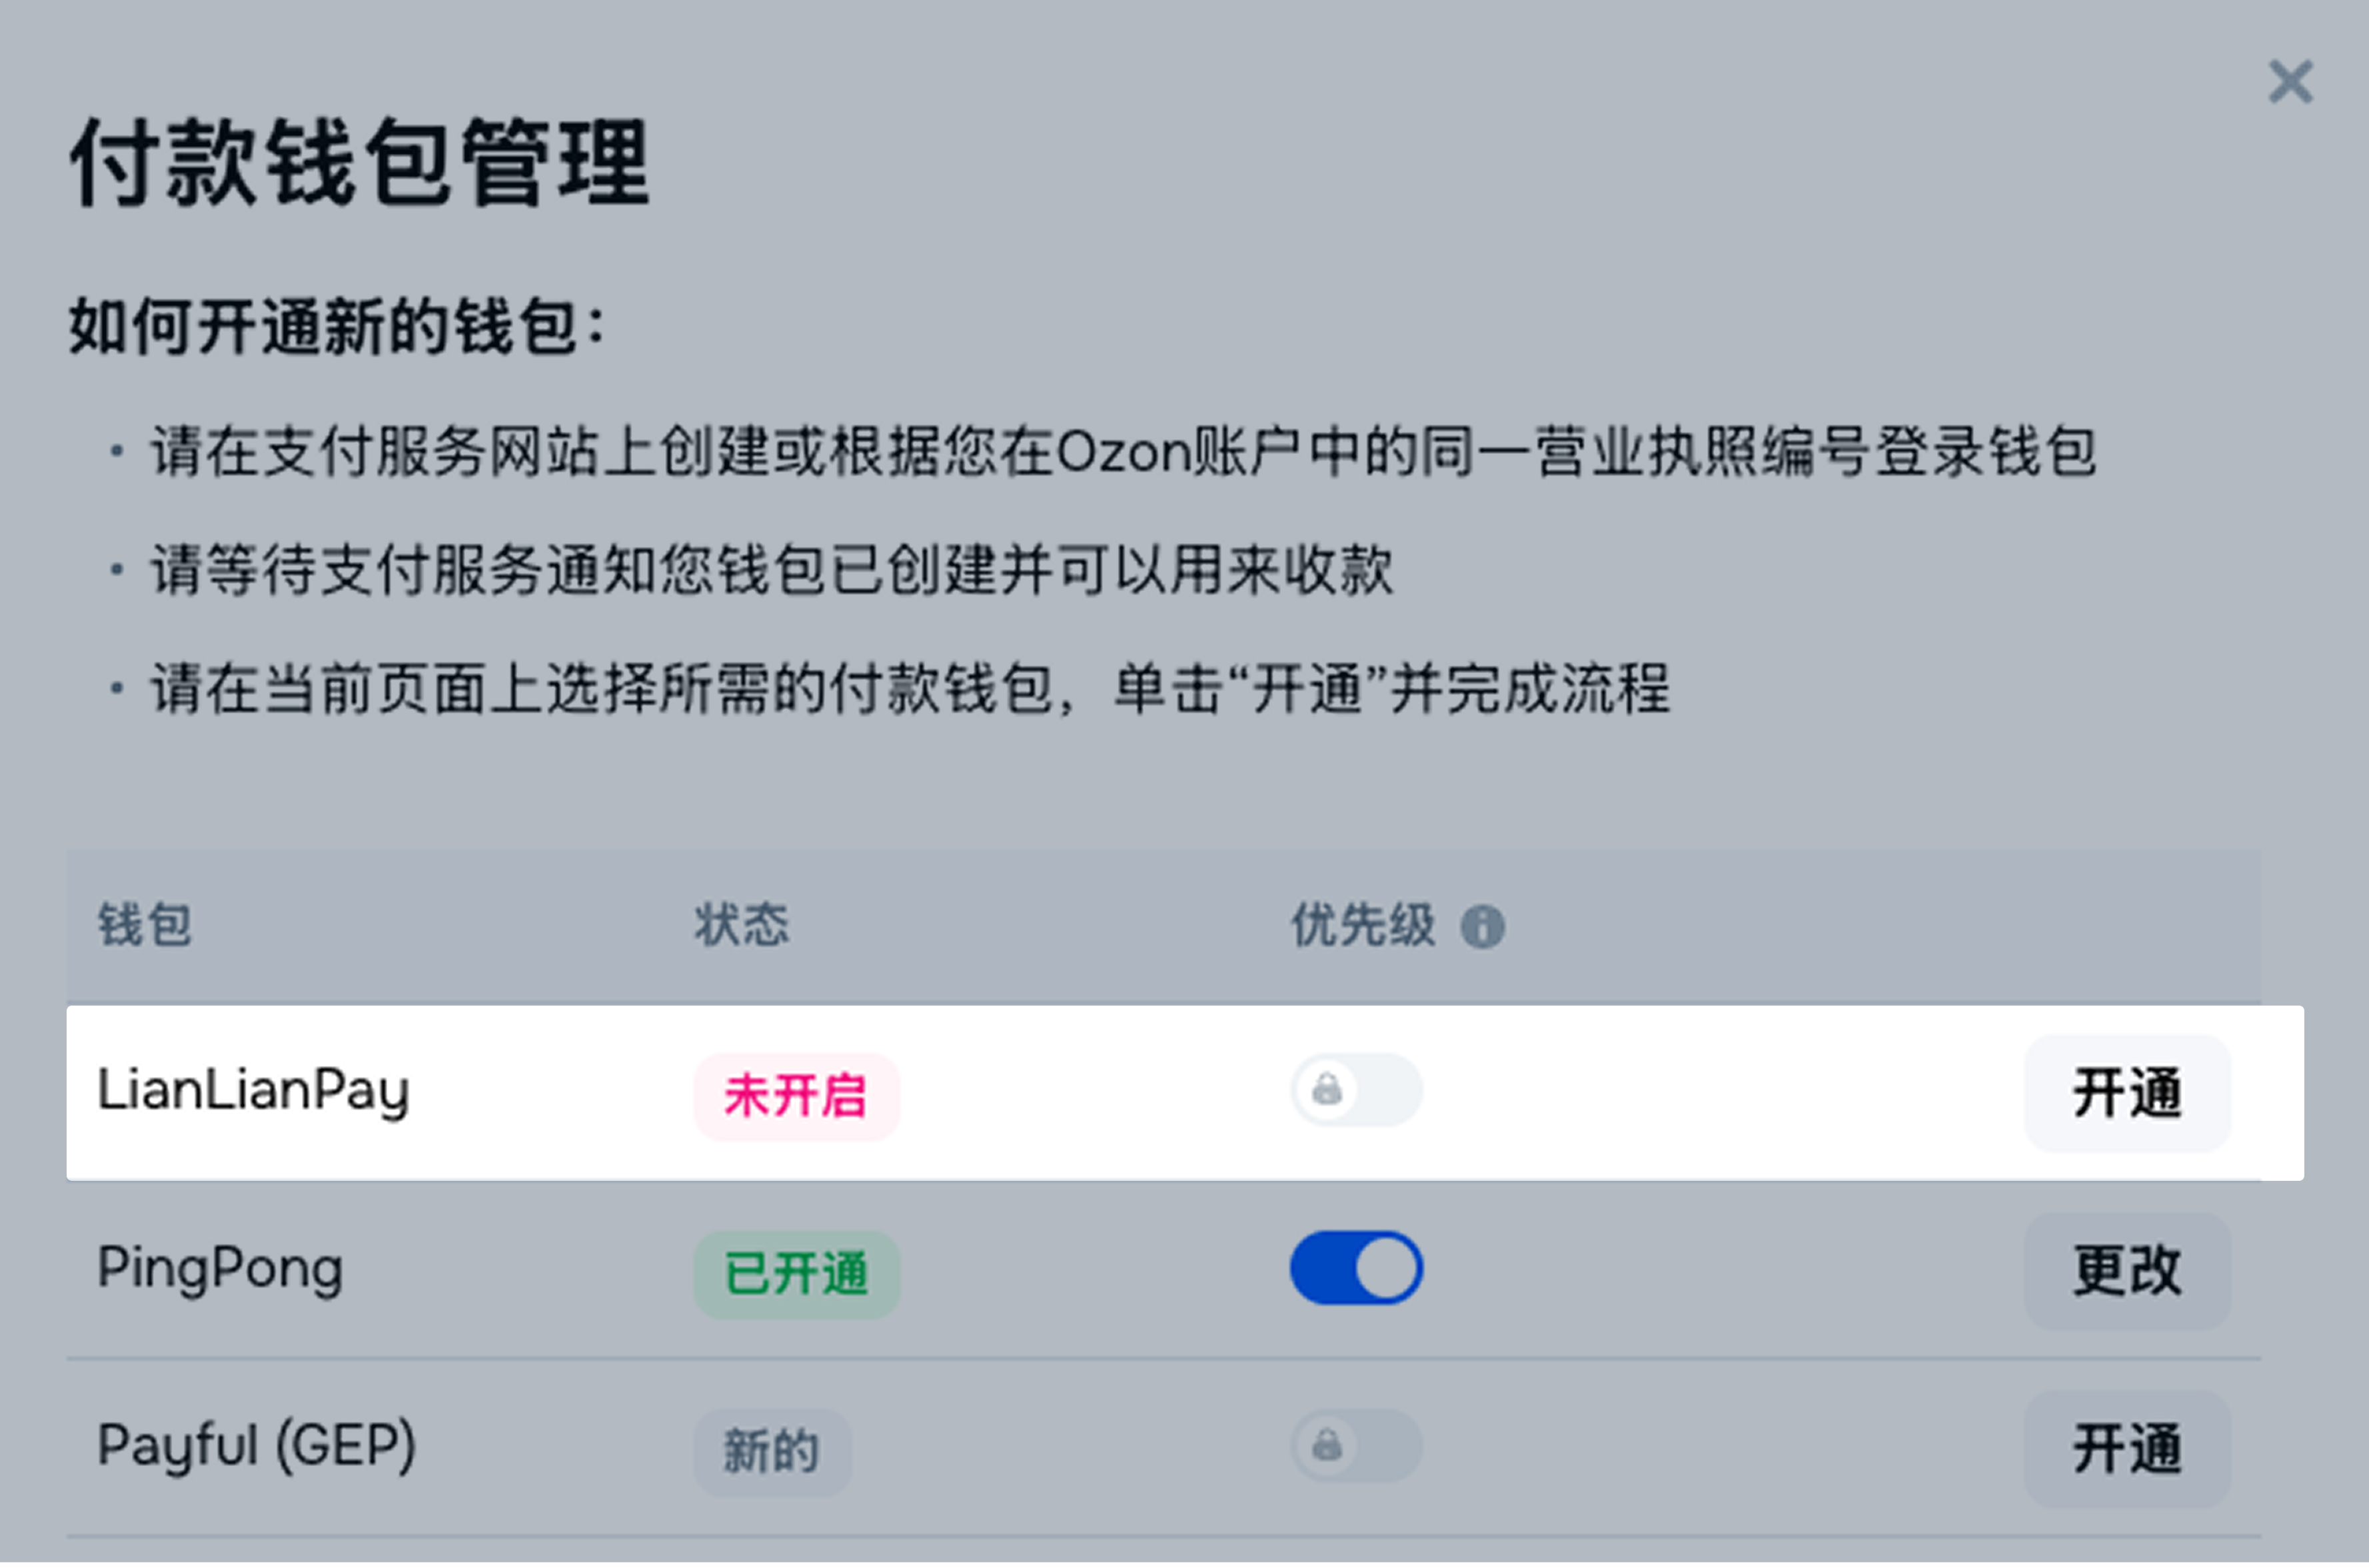
Task: Toggle the LianLianPay priority switch
Action: click(x=1356, y=1089)
